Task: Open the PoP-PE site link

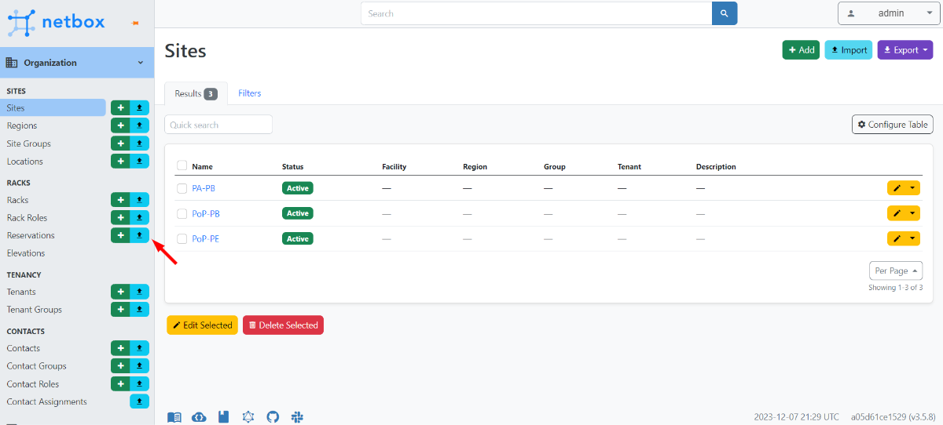Action: click(205, 238)
